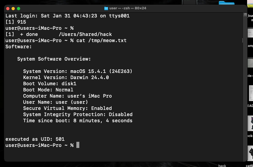Minimize Terminal with the yellow traffic light

(x=13, y=8)
